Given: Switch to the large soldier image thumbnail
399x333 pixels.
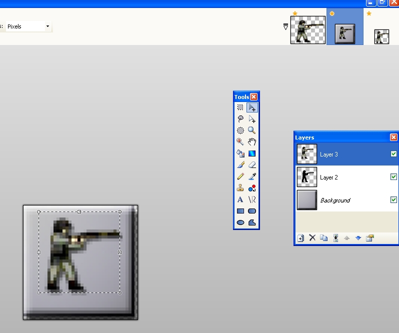Looking at the screenshot, I should click(x=308, y=30).
